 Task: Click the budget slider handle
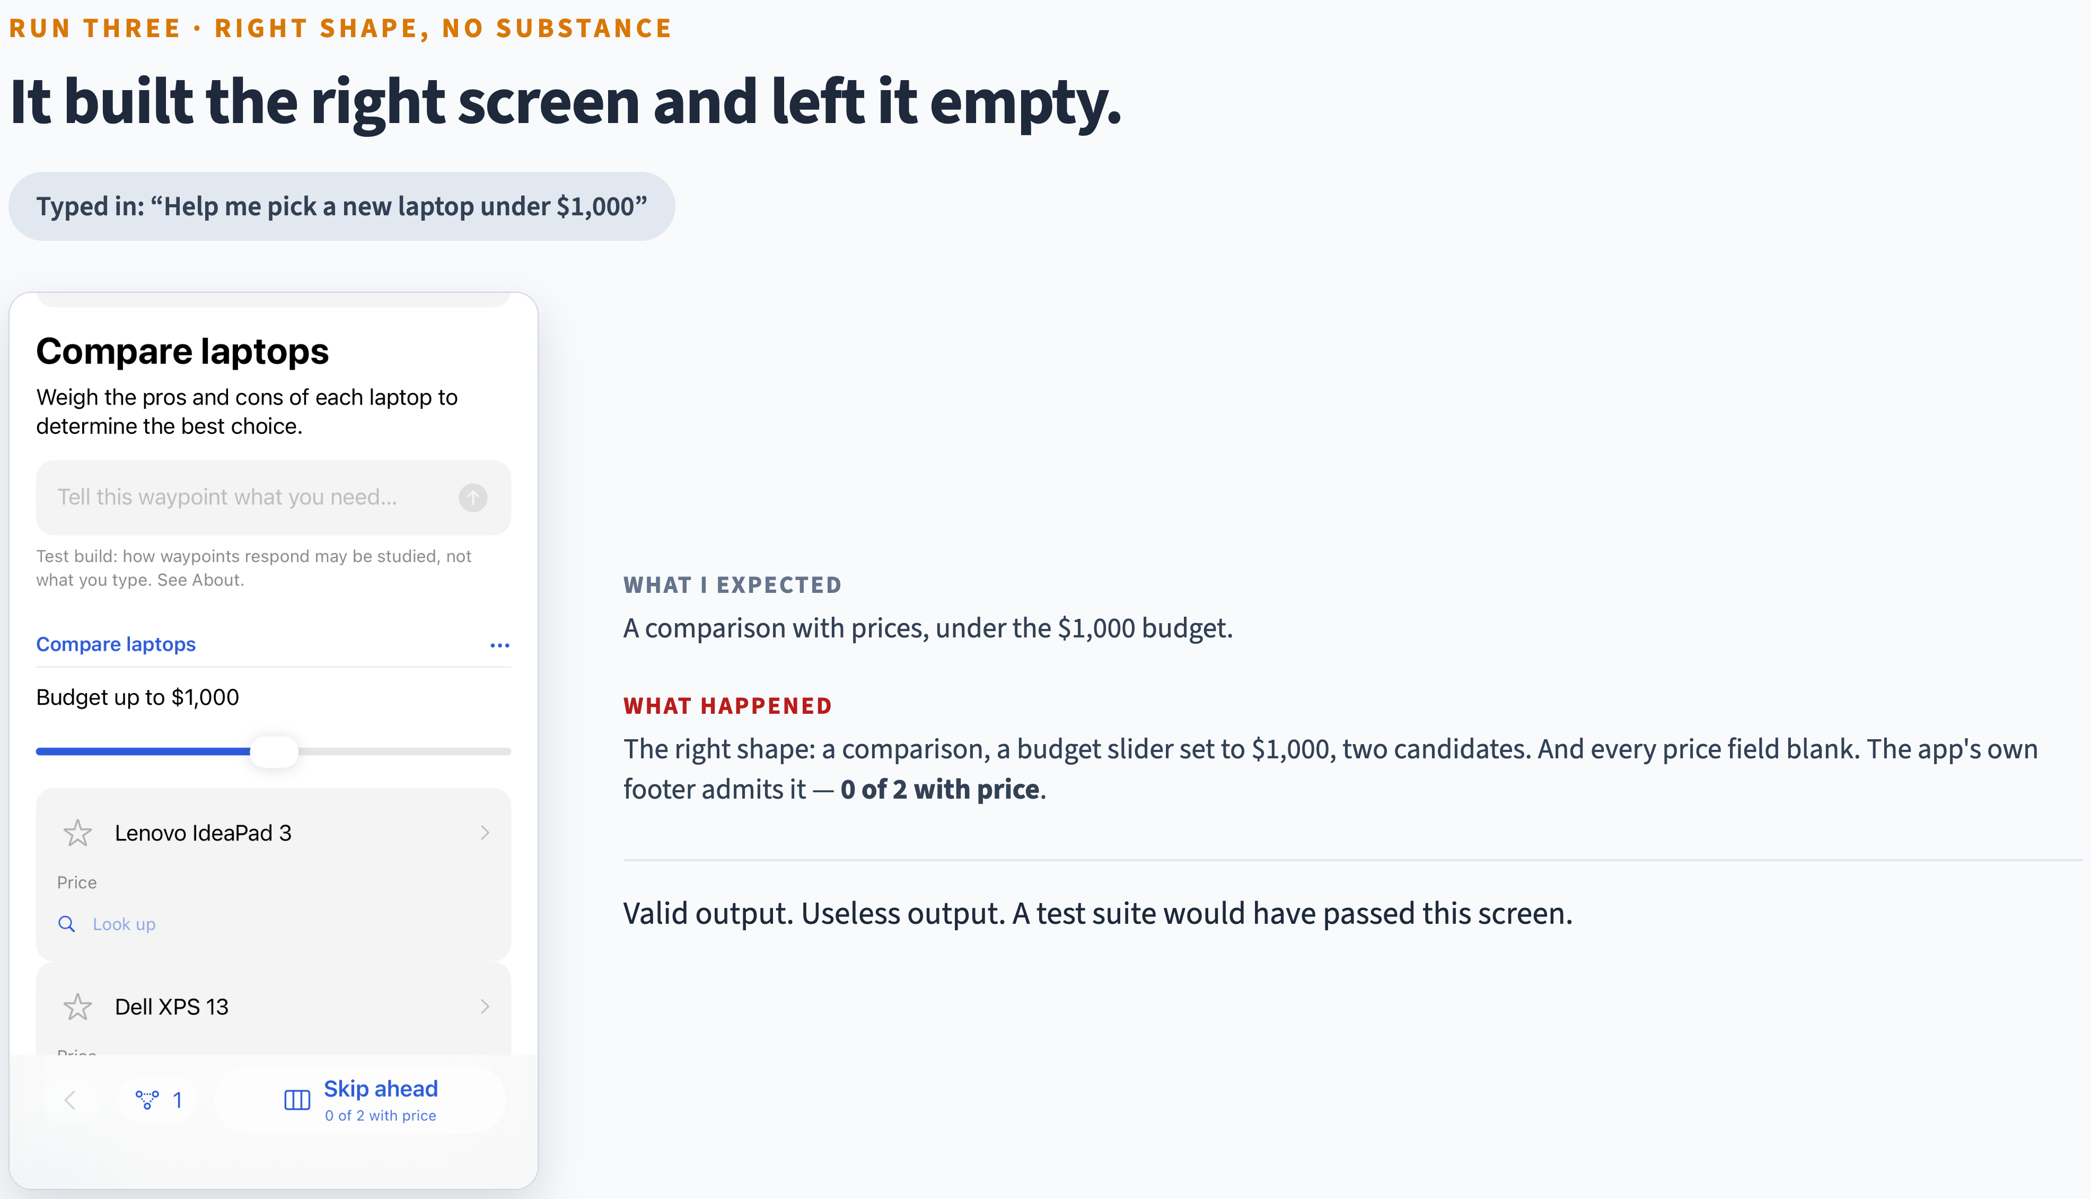(x=274, y=752)
